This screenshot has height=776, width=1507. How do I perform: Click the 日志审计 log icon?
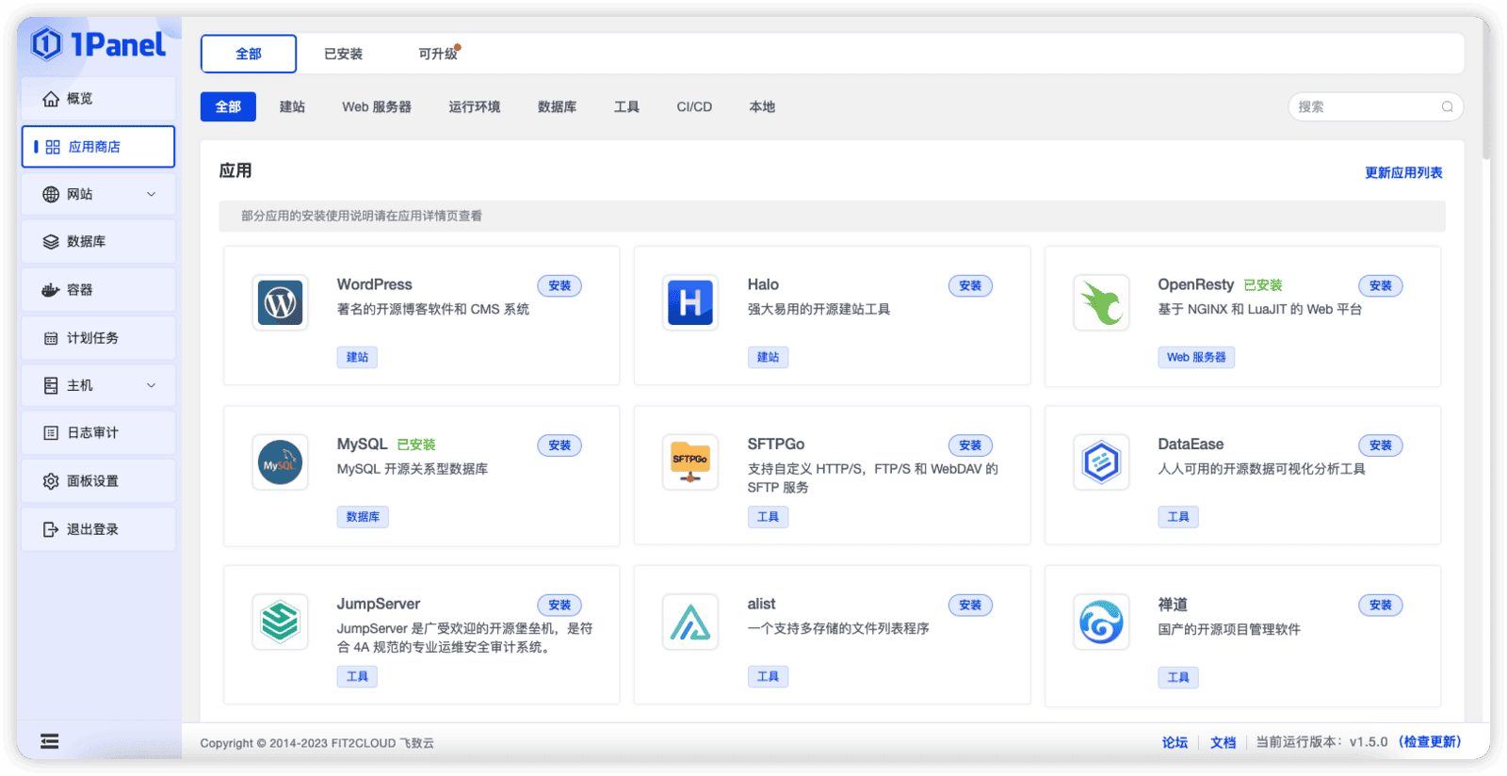click(51, 433)
